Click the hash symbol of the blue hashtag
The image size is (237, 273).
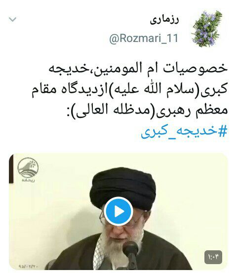pyautogui.click(x=223, y=131)
